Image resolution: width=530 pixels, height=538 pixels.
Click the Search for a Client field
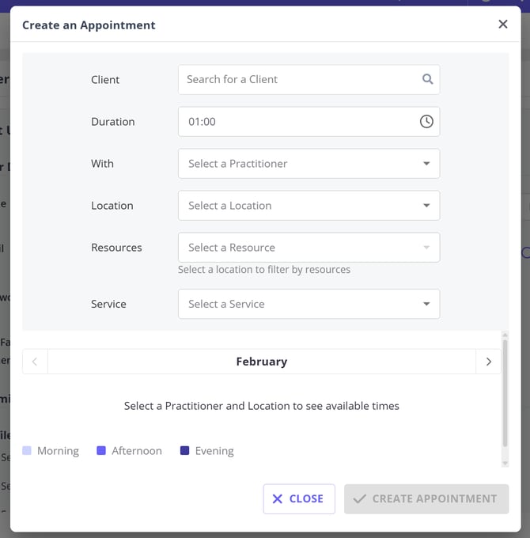pos(301,79)
